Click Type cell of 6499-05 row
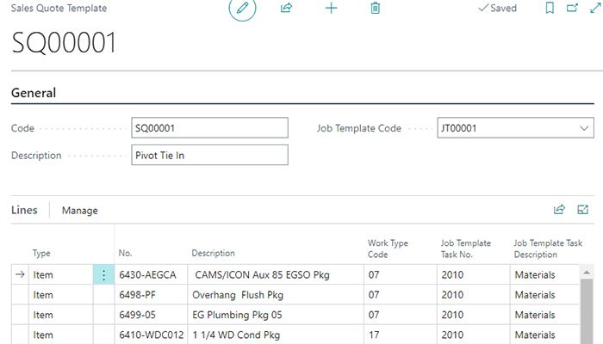This screenshot has height=344, width=603. click(x=61, y=315)
